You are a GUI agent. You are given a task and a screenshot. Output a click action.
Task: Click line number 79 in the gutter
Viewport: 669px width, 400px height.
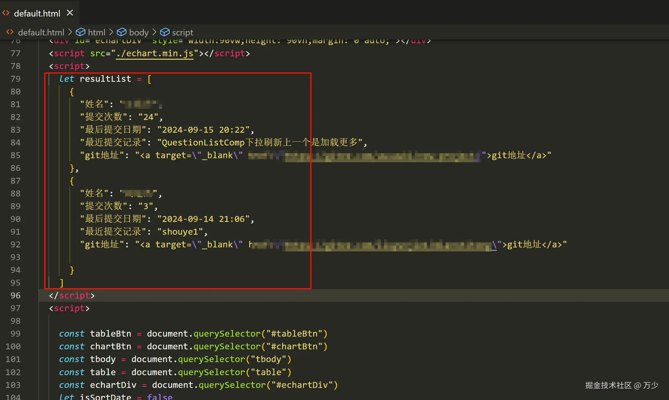click(15, 79)
